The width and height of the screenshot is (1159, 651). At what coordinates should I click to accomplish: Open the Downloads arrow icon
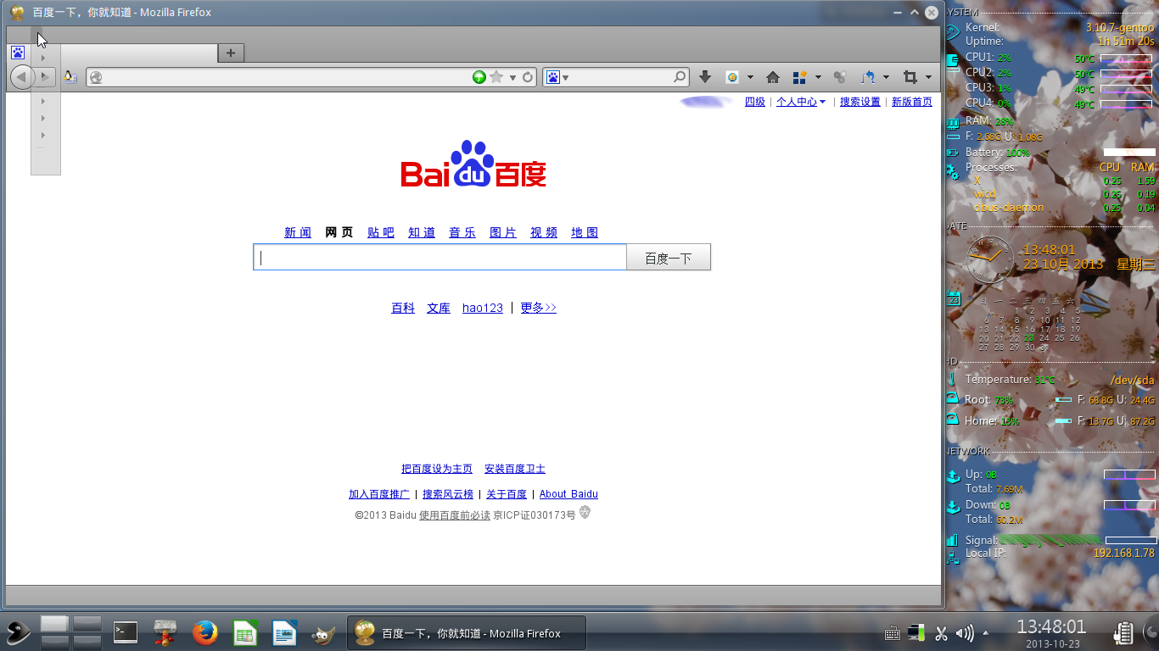(705, 77)
